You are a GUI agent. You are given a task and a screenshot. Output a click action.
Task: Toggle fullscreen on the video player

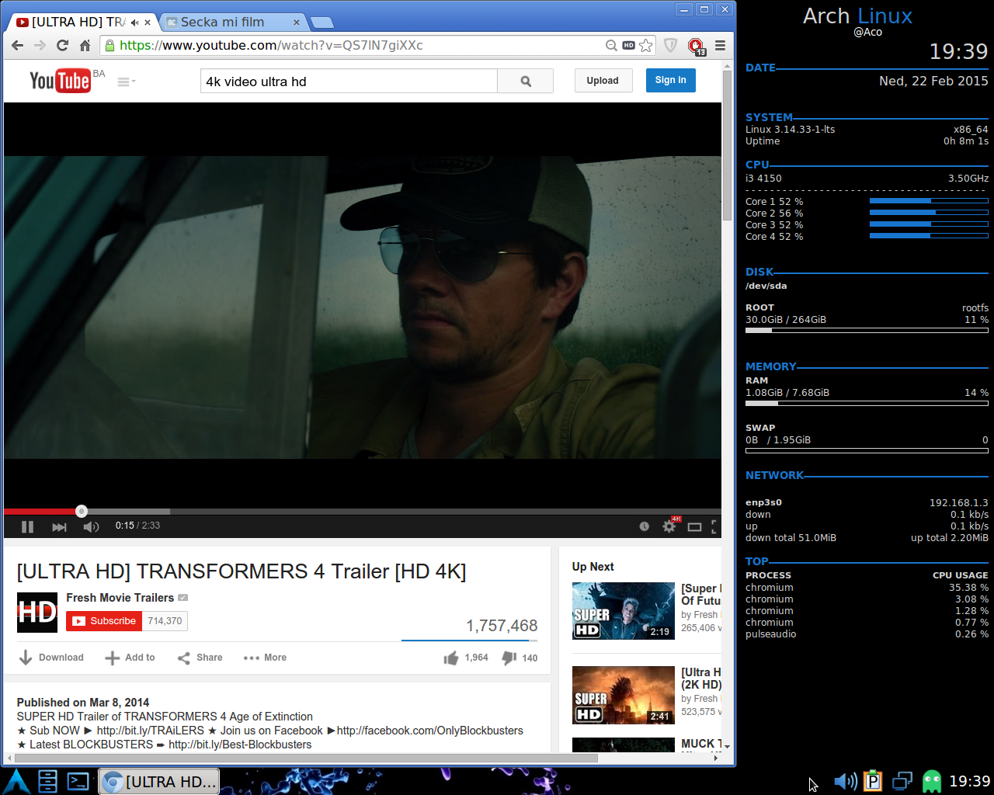click(715, 526)
